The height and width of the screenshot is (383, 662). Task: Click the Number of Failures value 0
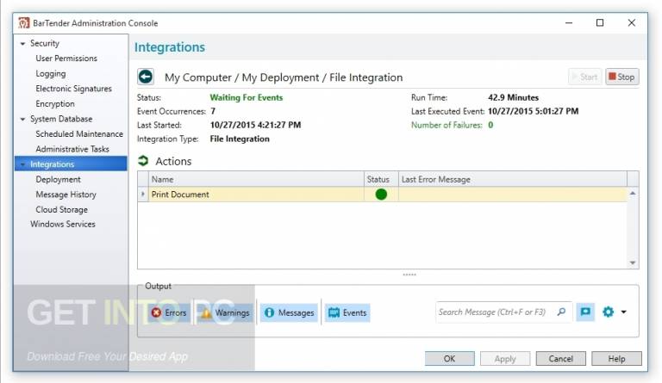pyautogui.click(x=490, y=125)
